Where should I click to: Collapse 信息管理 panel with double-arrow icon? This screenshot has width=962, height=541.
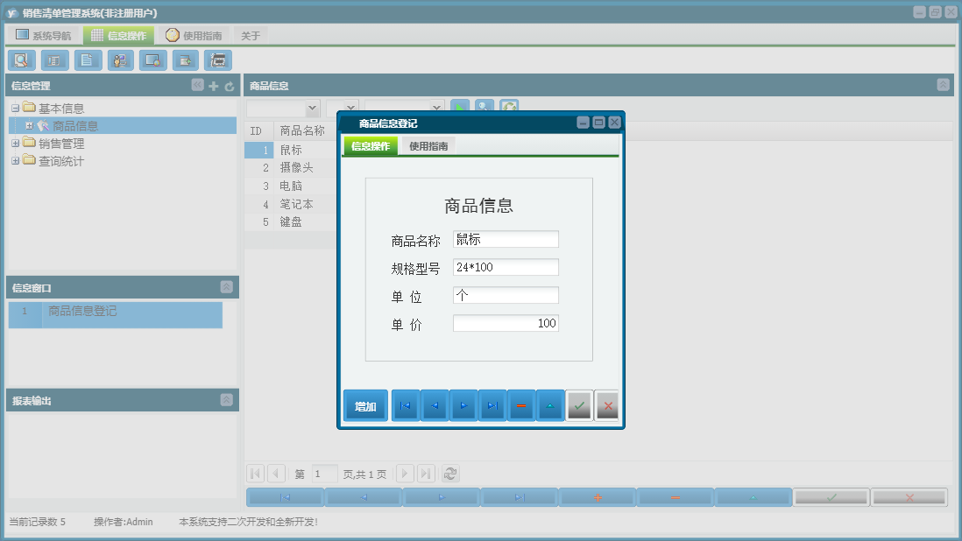coord(197,85)
